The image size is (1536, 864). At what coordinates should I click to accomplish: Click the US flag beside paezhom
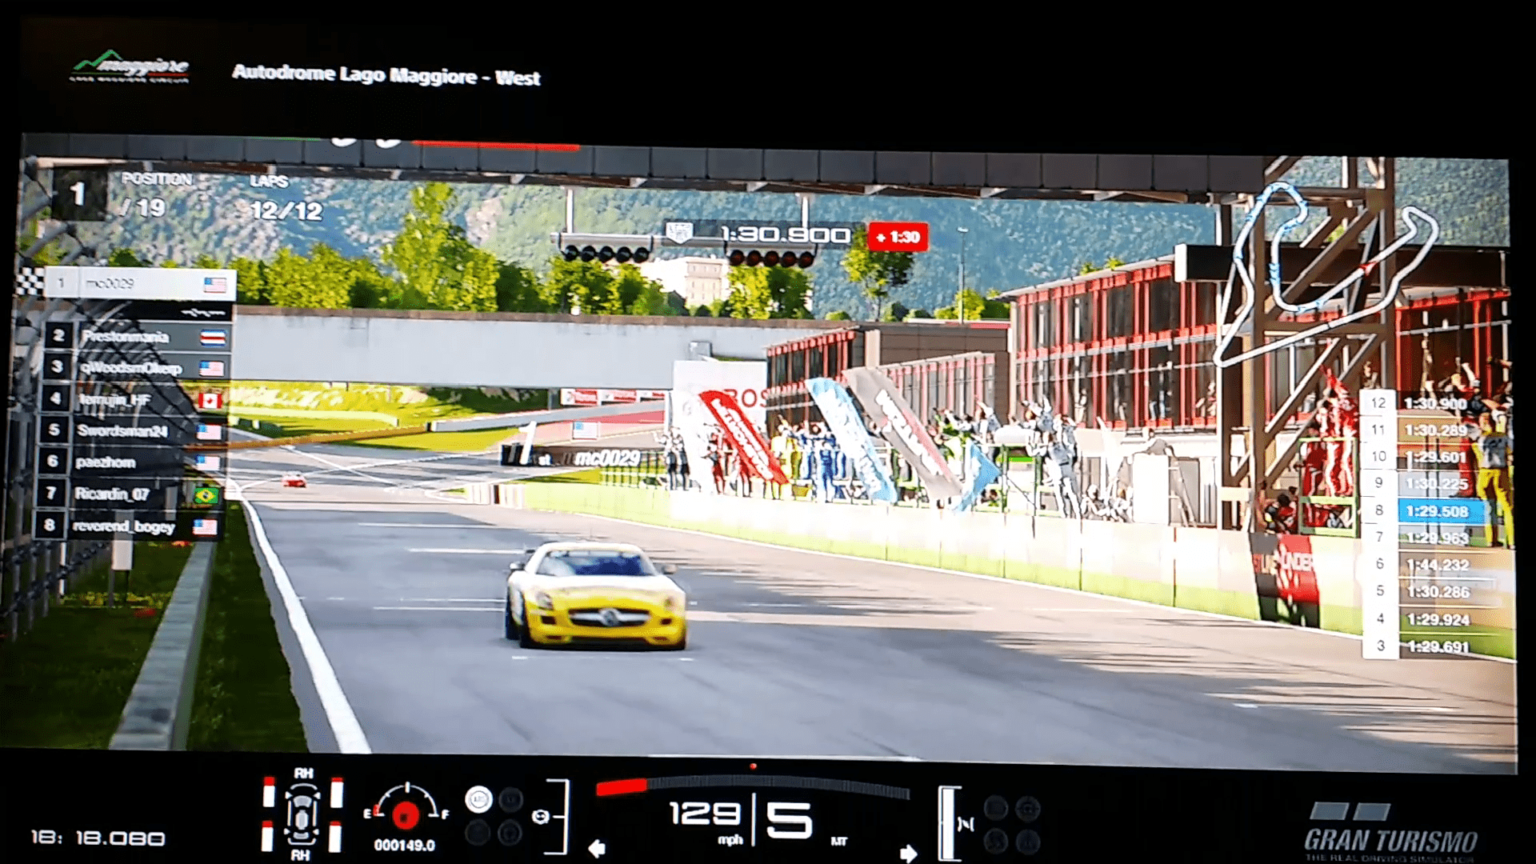(207, 462)
